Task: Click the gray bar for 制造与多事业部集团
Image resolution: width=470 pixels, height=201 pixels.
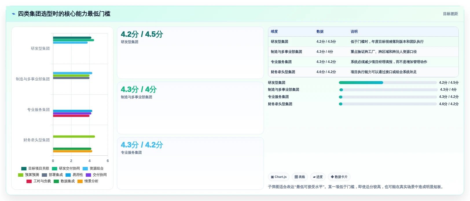Action: coord(71,78)
